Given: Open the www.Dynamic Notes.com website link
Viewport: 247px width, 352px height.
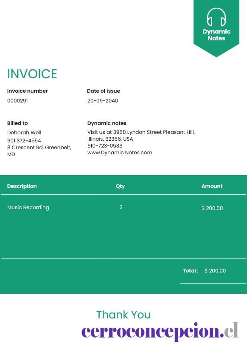Looking at the screenshot, I should (x=120, y=153).
